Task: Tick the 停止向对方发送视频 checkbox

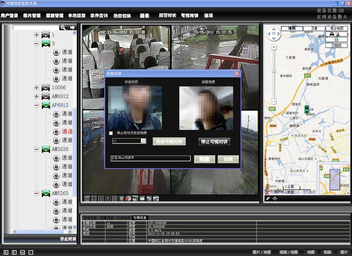Action: pyautogui.click(x=111, y=133)
